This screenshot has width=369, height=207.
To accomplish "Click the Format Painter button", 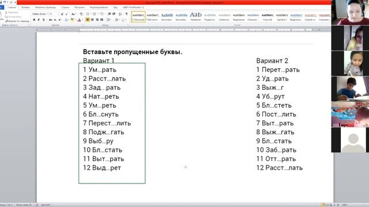I will click(17, 21).
